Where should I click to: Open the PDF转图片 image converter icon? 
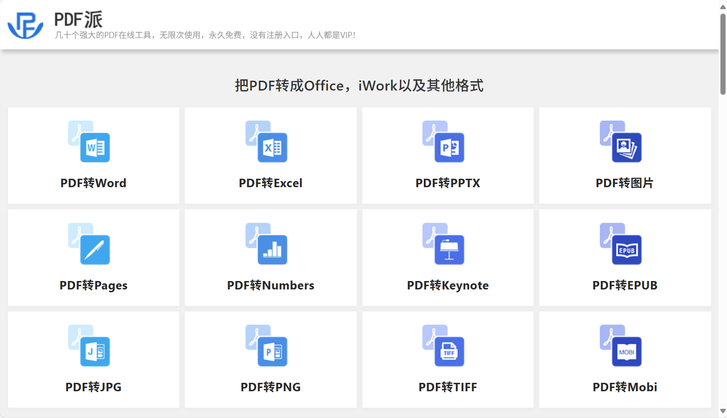(620, 142)
